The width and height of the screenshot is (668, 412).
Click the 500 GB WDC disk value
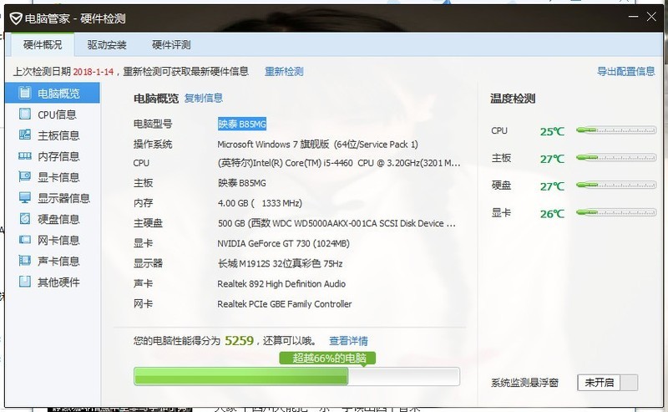(337, 223)
